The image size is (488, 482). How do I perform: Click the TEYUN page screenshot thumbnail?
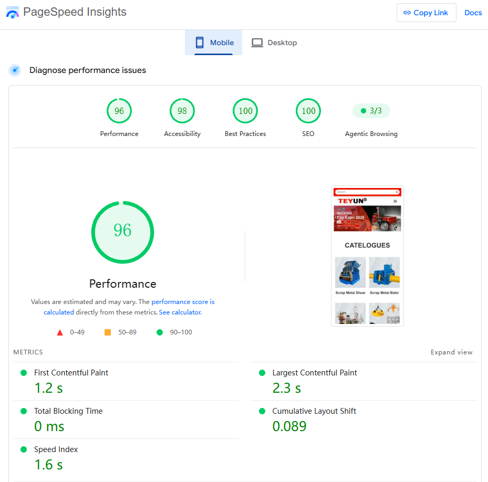[367, 256]
